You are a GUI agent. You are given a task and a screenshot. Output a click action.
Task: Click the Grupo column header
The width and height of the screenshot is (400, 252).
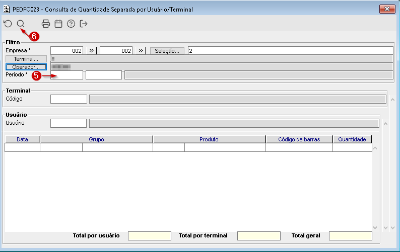pos(96,139)
